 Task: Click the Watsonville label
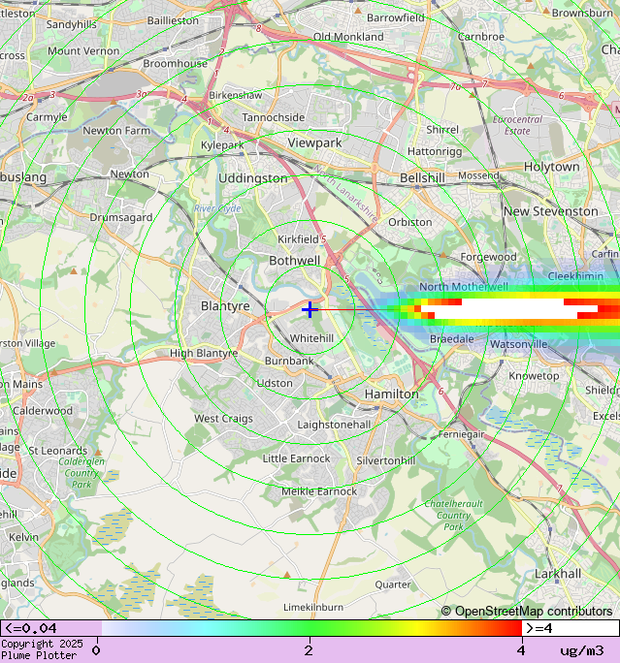point(519,344)
